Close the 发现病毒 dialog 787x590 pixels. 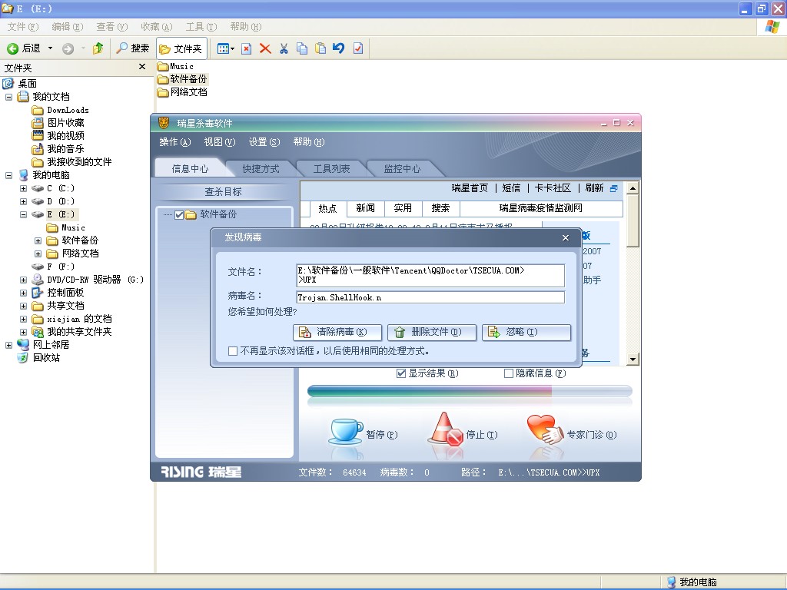pyautogui.click(x=566, y=238)
